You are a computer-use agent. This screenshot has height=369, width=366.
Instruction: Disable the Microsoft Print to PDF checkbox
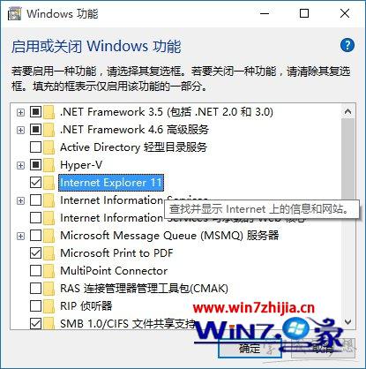[35, 253]
